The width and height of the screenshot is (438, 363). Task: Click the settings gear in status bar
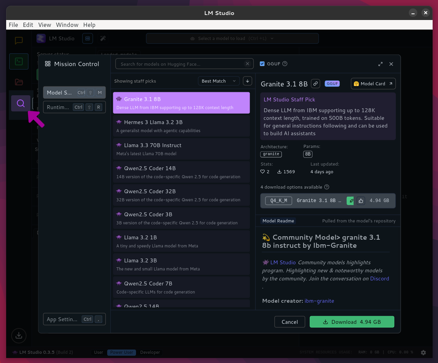pyautogui.click(x=423, y=352)
